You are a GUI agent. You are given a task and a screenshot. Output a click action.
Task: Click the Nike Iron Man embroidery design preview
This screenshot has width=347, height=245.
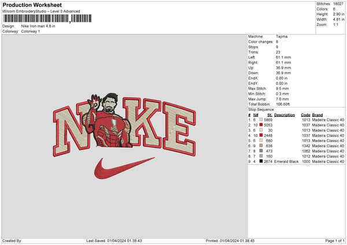click(124, 136)
